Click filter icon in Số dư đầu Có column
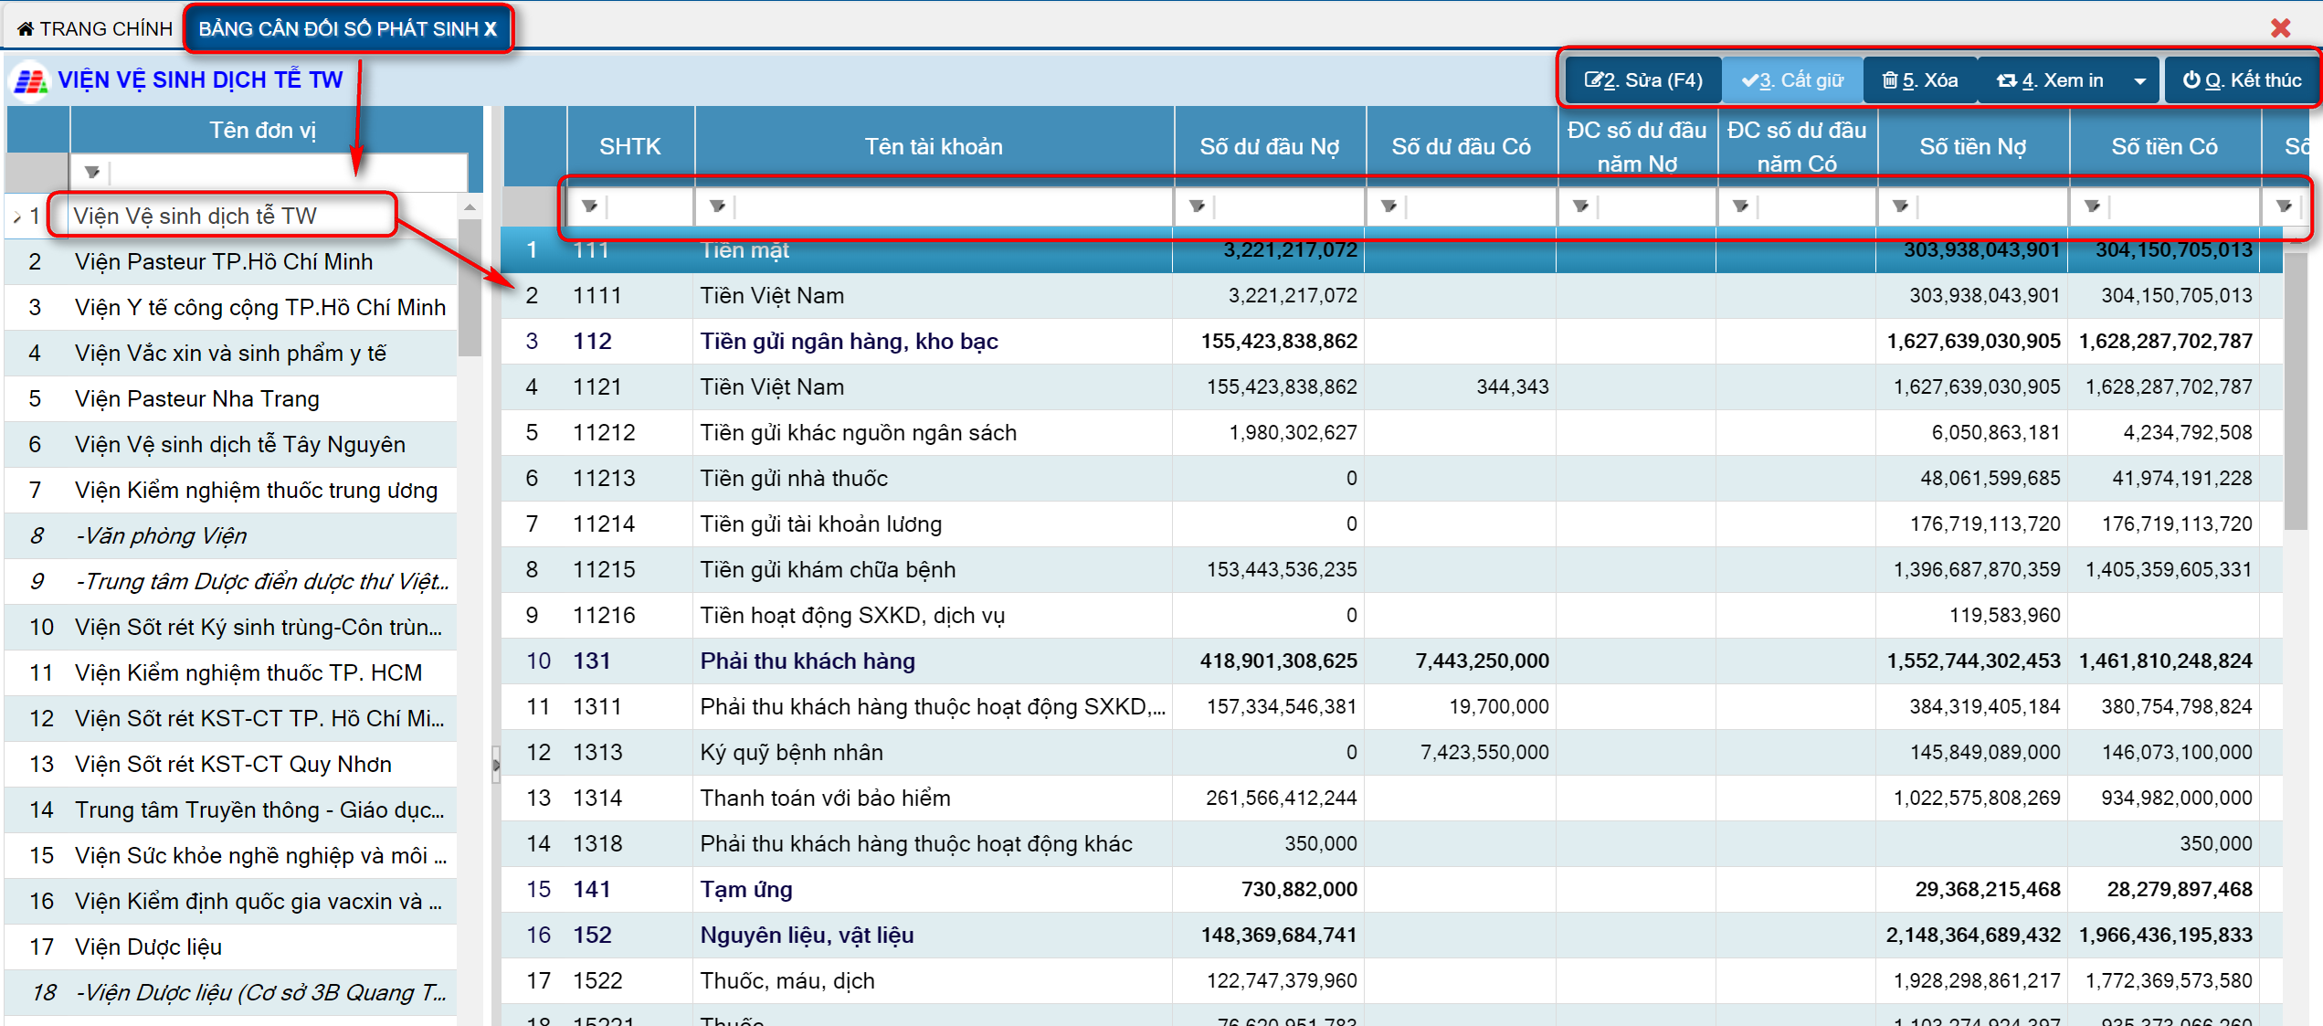Viewport: 2323px width, 1026px height. pyautogui.click(x=1389, y=206)
